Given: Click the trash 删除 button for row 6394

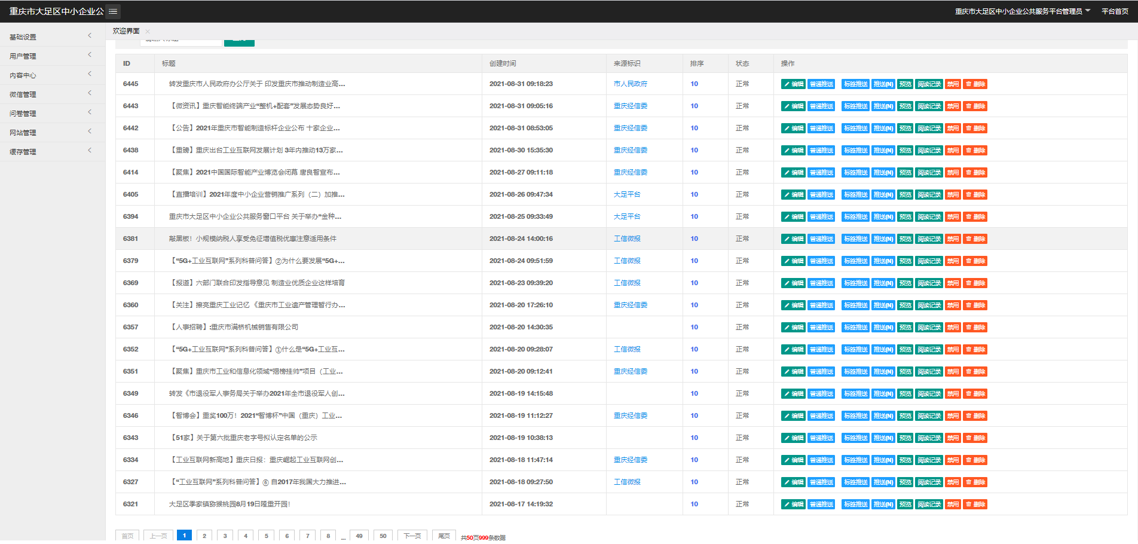Looking at the screenshot, I should pyautogui.click(x=975, y=217).
